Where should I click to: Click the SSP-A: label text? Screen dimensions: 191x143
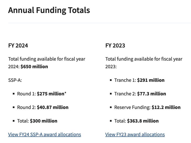[x=15, y=80]
